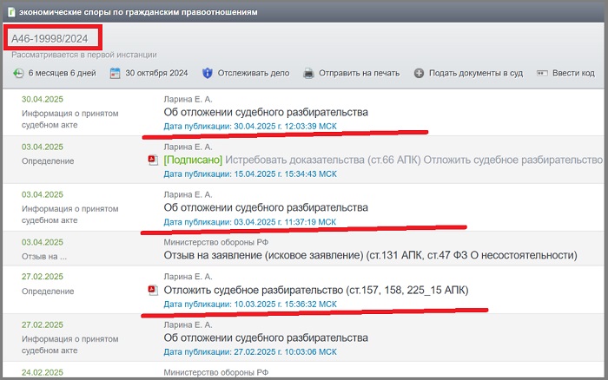This screenshot has width=608, height=380.
Task: Click the printer icon for Отправить на печать
Action: pyautogui.click(x=308, y=73)
